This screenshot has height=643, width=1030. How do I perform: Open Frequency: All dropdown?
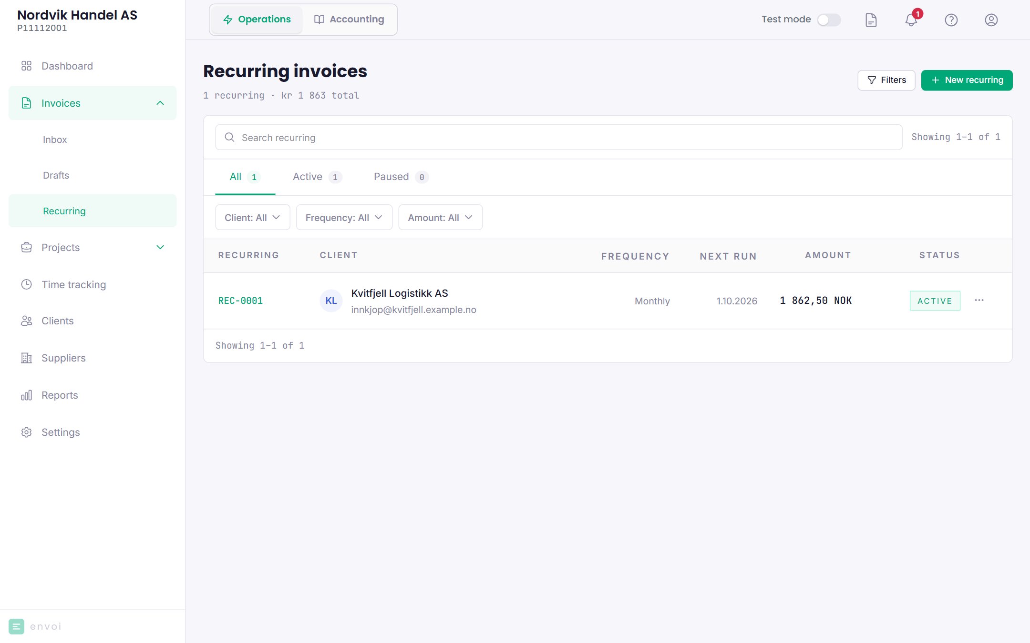pyautogui.click(x=344, y=217)
